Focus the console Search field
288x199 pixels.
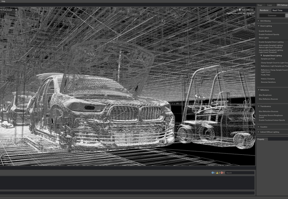tap(240, 173)
